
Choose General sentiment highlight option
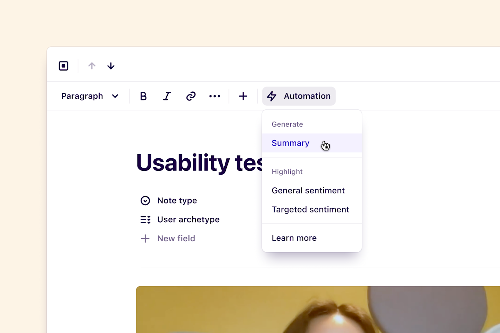click(x=312, y=191)
